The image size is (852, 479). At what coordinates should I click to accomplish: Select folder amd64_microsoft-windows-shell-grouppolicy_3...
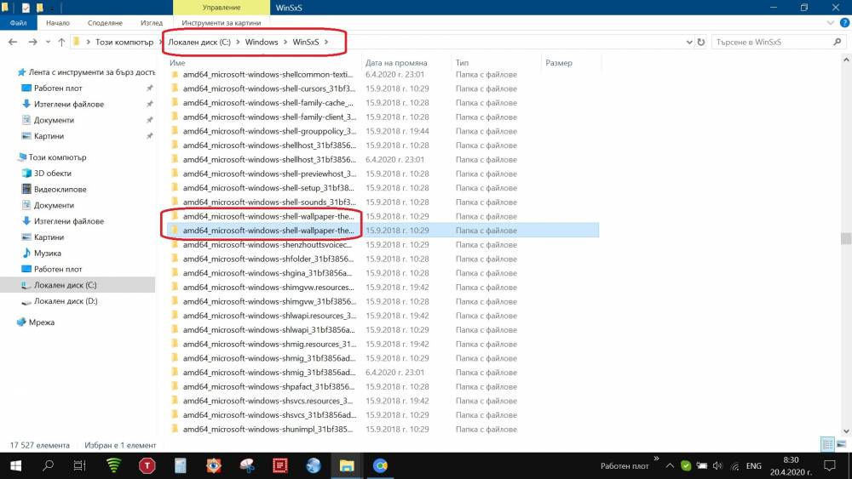tap(269, 131)
